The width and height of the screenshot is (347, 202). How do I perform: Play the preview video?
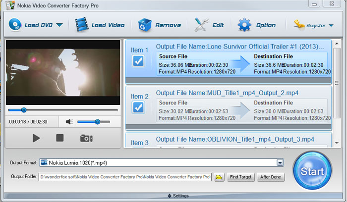click(x=36, y=138)
